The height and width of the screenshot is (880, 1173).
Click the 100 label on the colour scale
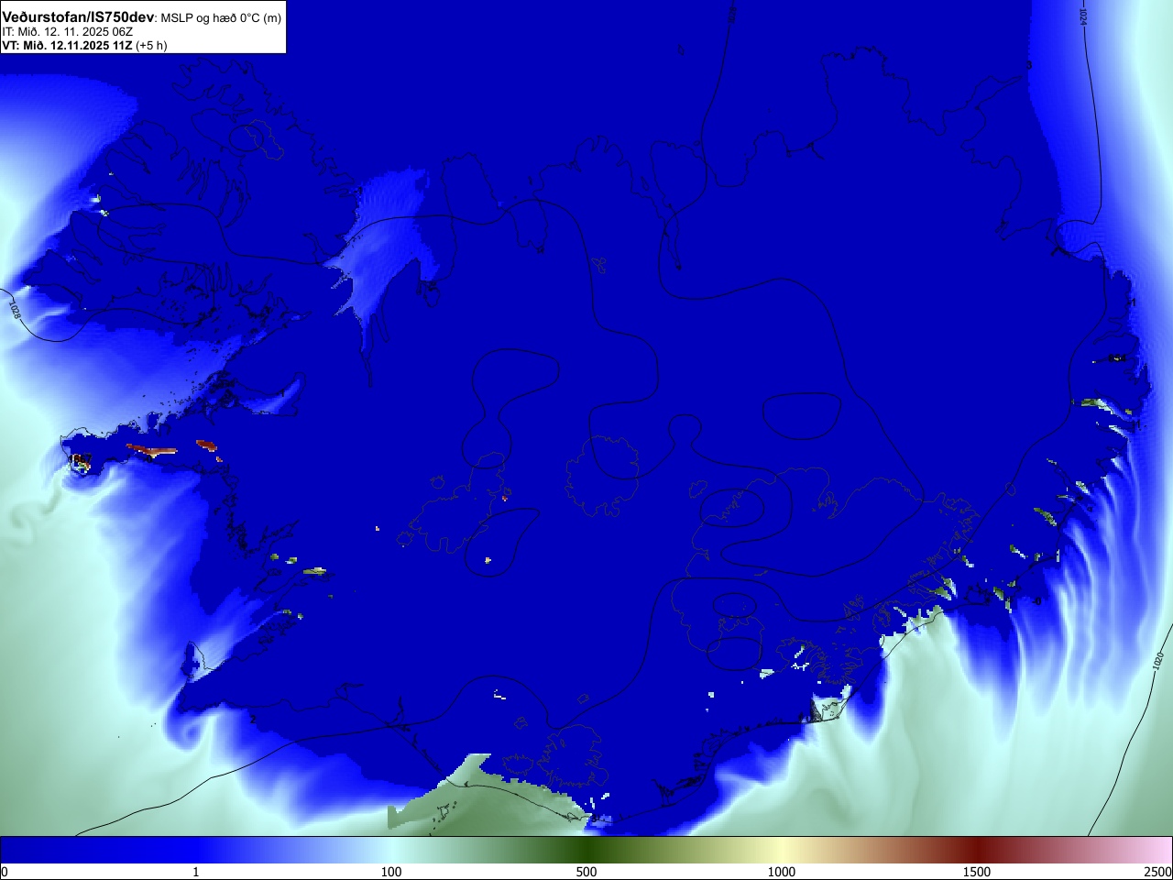[391, 872]
